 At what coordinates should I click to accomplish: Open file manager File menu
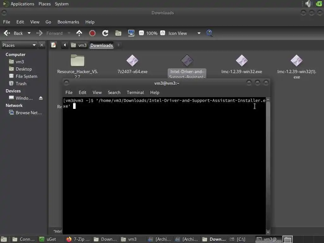(x=7, y=22)
